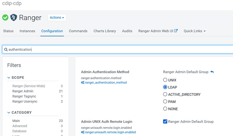Image resolution: width=233 pixels, height=136 pixels.
Task: Select the UNIX authentication radio button
Action: coord(165,80)
